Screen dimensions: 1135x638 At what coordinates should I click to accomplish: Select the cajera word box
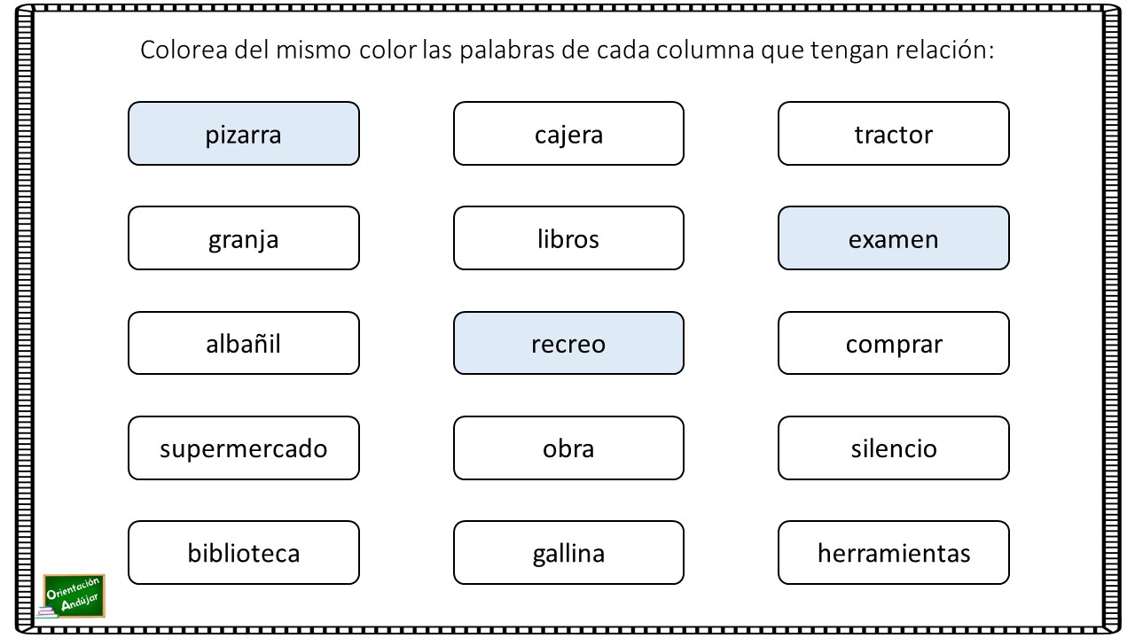pos(568,134)
